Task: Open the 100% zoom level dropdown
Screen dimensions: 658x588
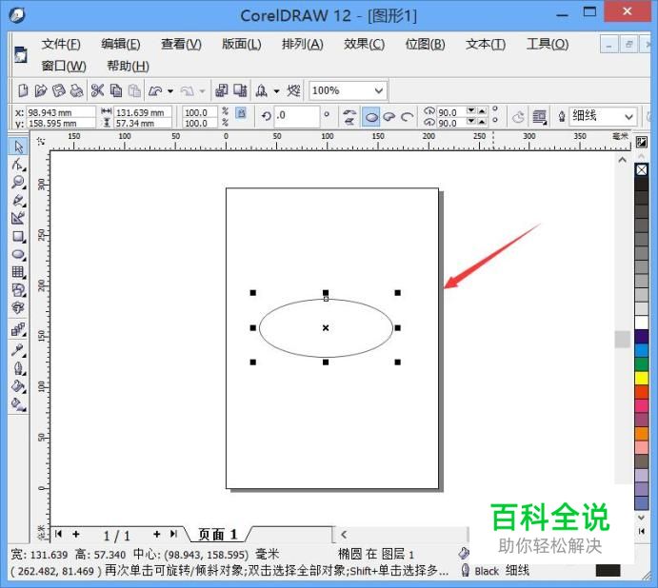Action: tap(379, 90)
